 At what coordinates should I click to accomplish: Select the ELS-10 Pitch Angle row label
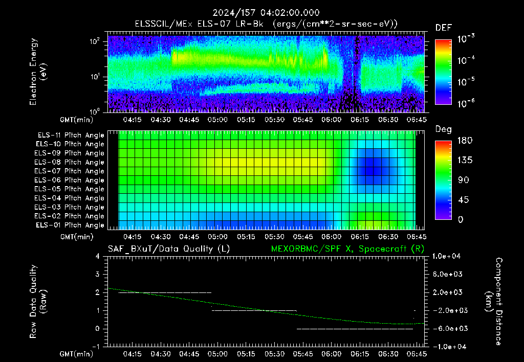pos(70,144)
